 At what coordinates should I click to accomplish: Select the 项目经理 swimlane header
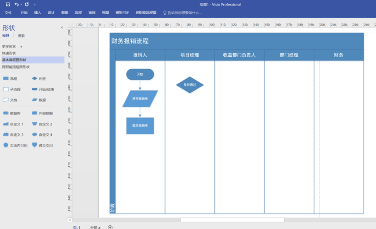point(190,55)
